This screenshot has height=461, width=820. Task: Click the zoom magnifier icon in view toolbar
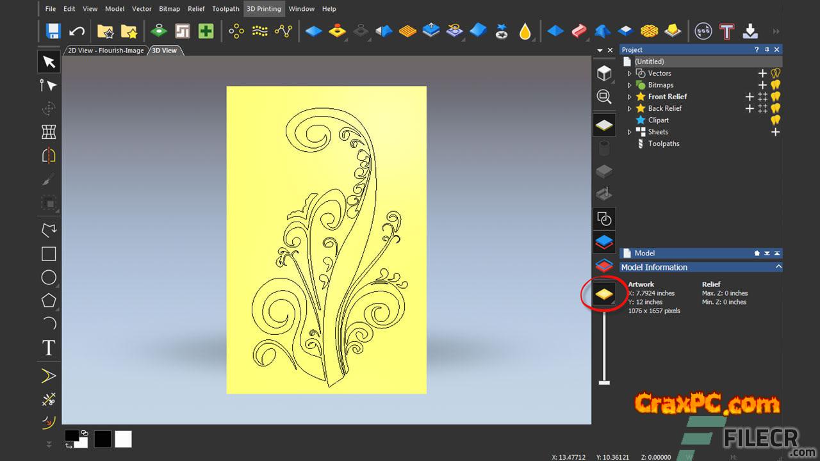(604, 97)
